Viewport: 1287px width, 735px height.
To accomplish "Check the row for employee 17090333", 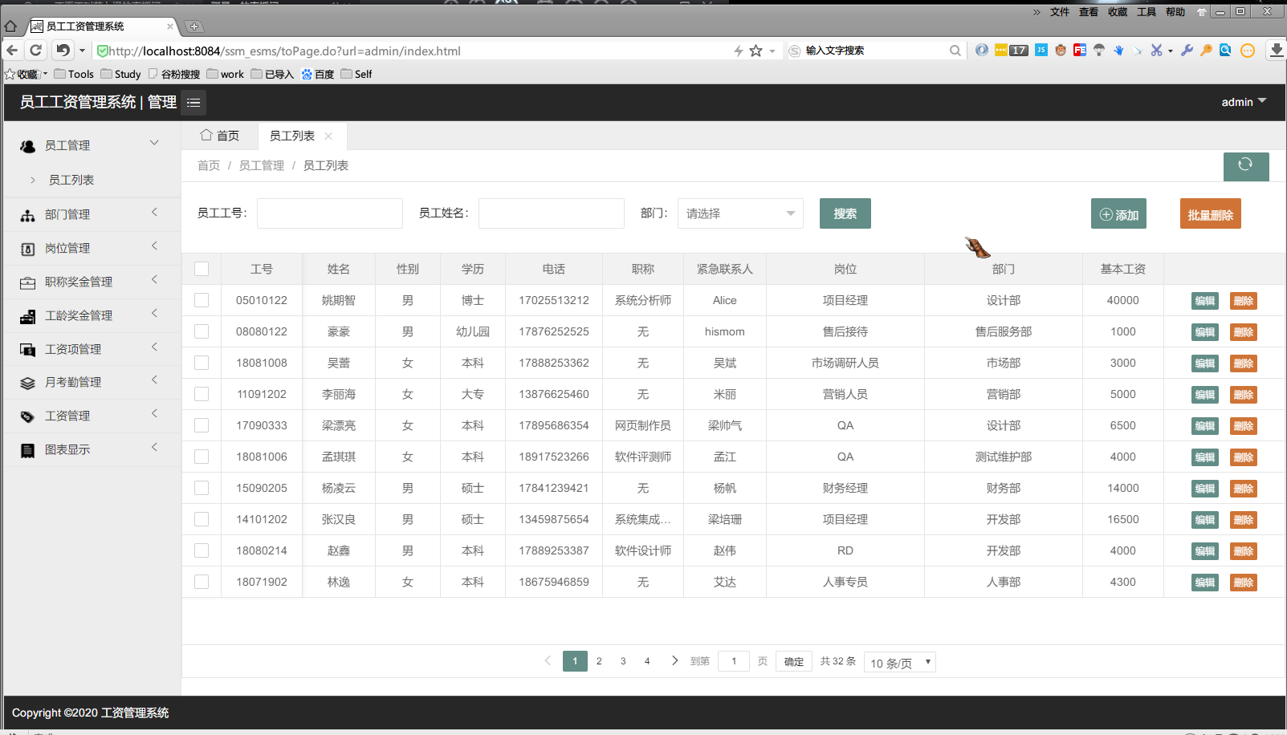I will pos(202,425).
